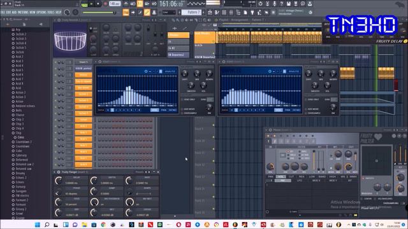Open the Line snap dropdown in the toolbar
This screenshot has height=229, width=408.
tap(168, 12)
